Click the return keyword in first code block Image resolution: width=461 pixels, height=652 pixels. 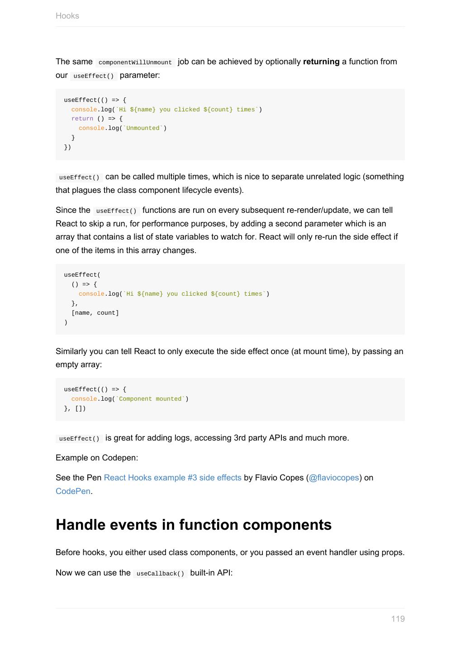[x=82, y=119]
